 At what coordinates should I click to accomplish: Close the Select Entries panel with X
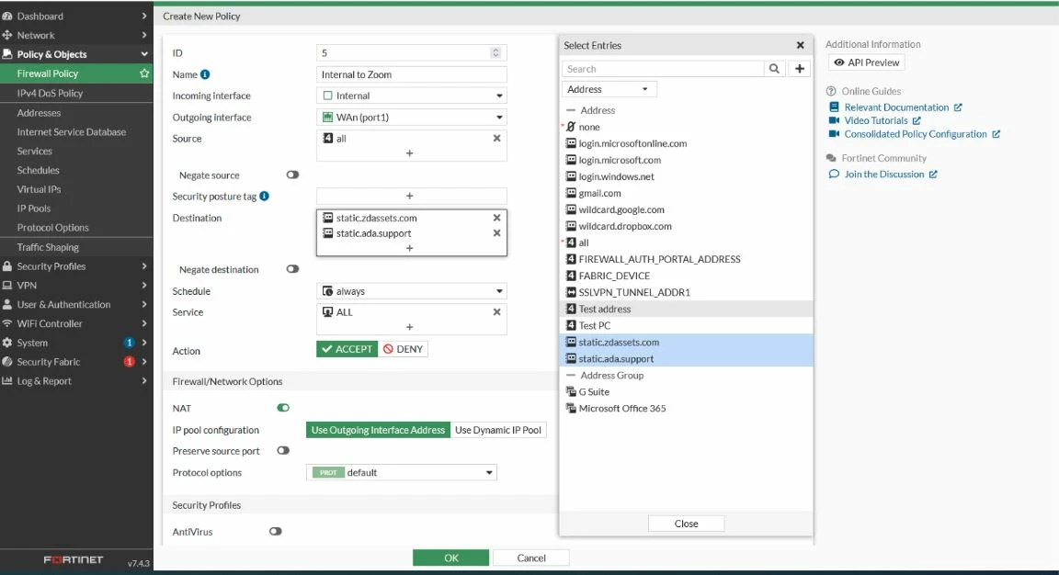tap(801, 45)
